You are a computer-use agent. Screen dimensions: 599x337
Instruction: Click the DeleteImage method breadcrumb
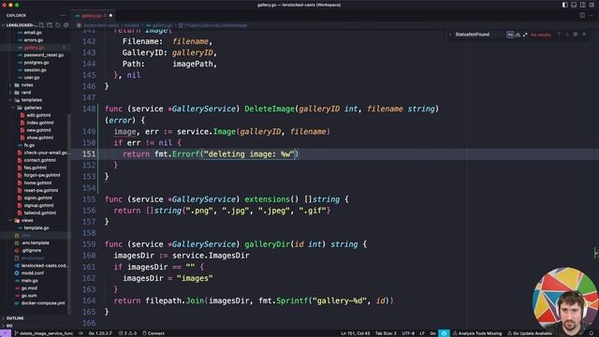(x=213, y=25)
